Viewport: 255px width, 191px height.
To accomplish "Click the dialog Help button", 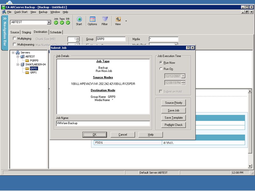I will 151,135.
